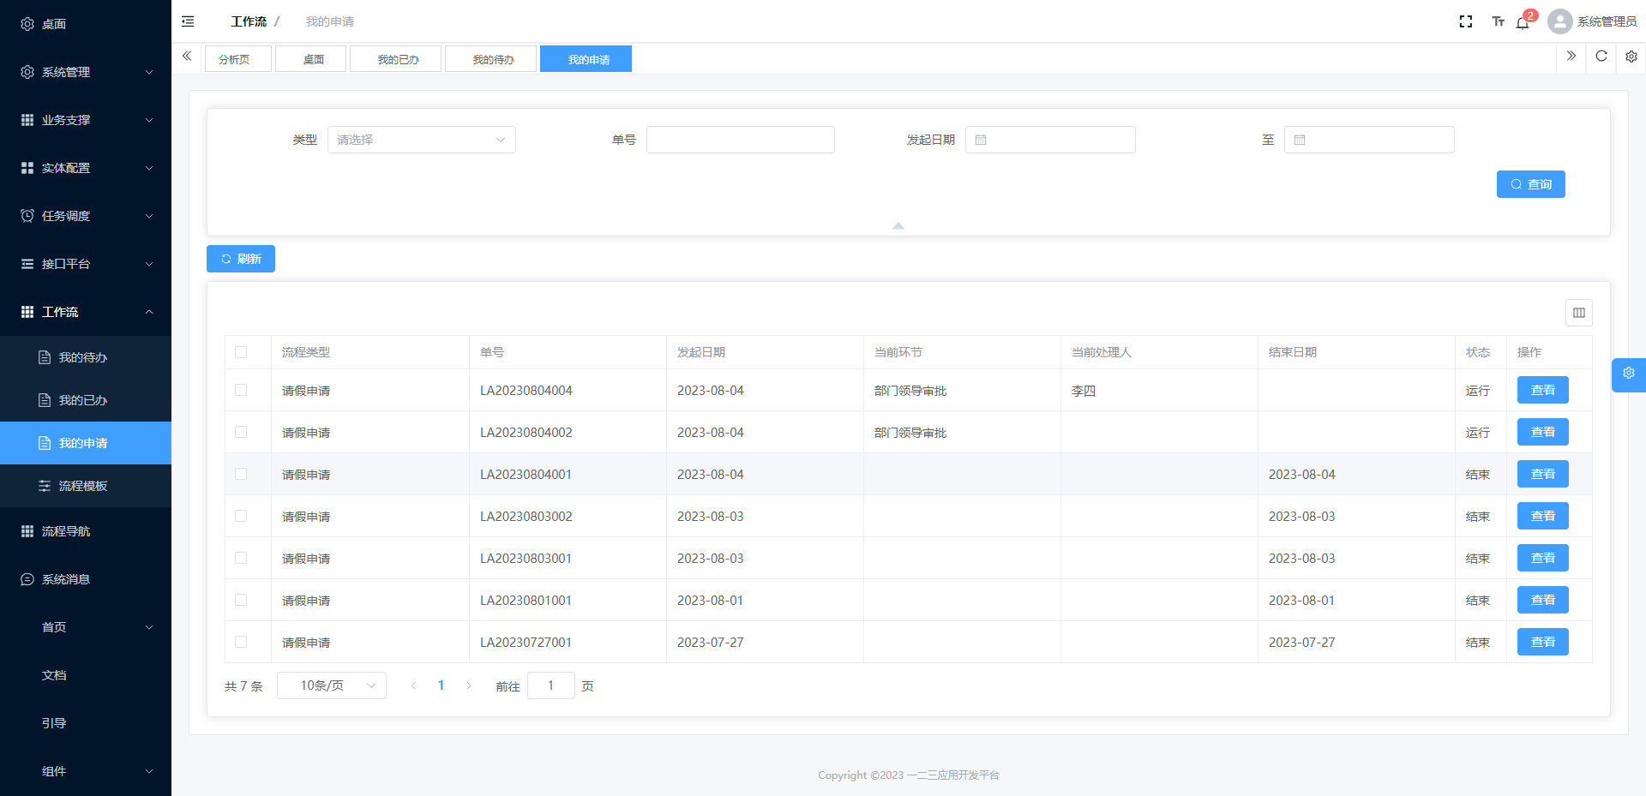The width and height of the screenshot is (1646, 796).
Task: Open 流程导航 in sidebar
Action: point(86,531)
